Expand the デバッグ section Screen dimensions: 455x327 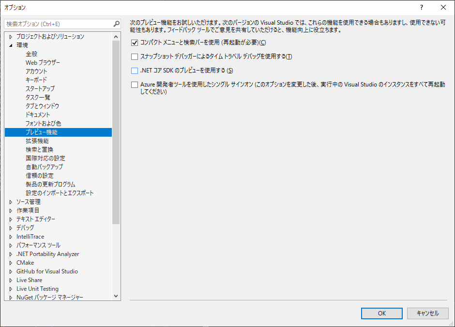click(x=10, y=227)
